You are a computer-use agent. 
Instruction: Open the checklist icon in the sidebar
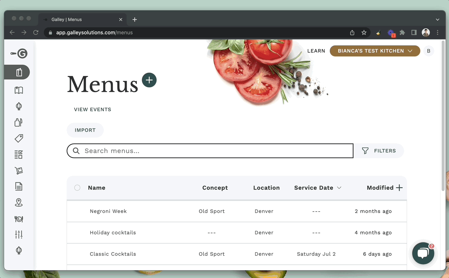[x=18, y=154]
